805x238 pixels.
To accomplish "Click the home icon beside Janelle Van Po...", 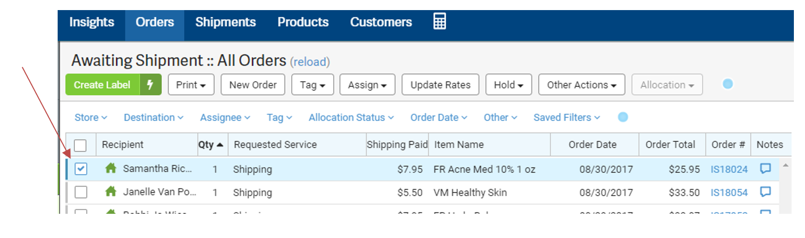I will pyautogui.click(x=111, y=191).
